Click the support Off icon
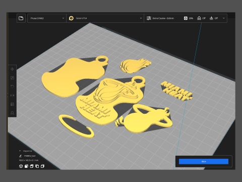 pyautogui.click(x=199, y=18)
